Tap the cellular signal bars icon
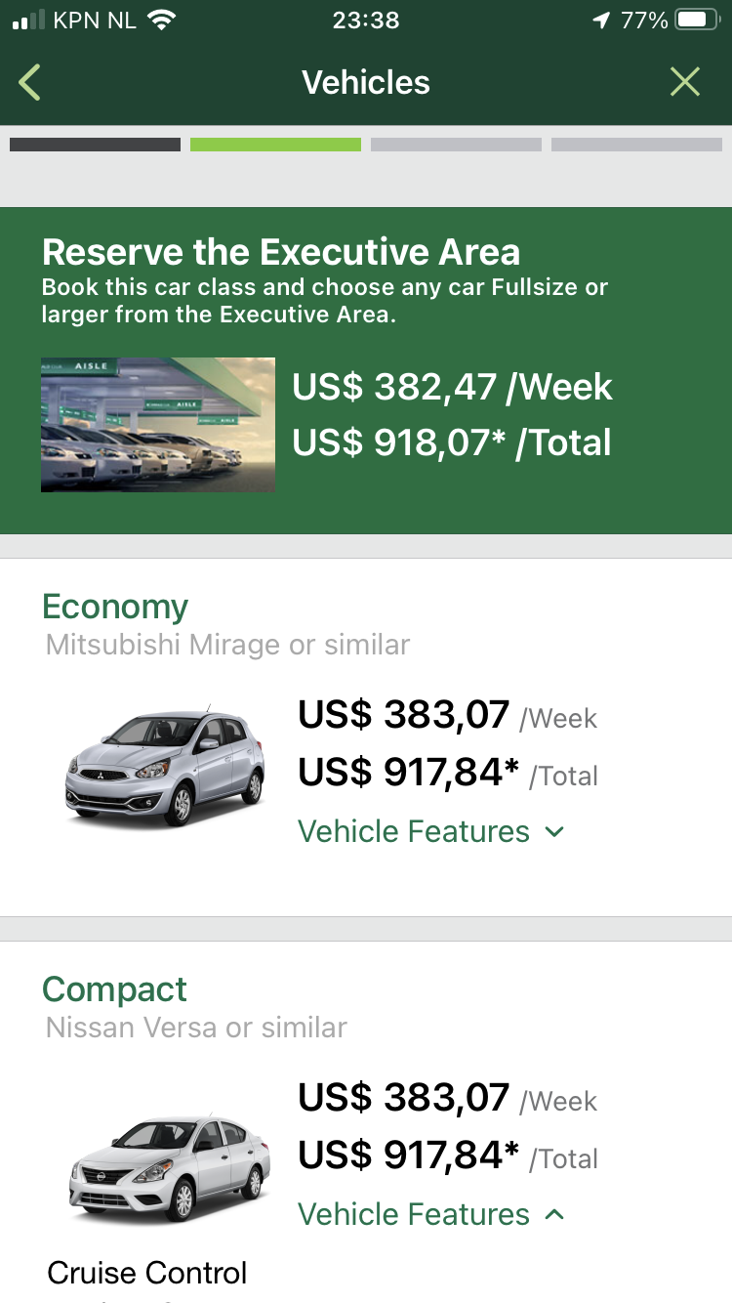732x1303 pixels. 28,21
